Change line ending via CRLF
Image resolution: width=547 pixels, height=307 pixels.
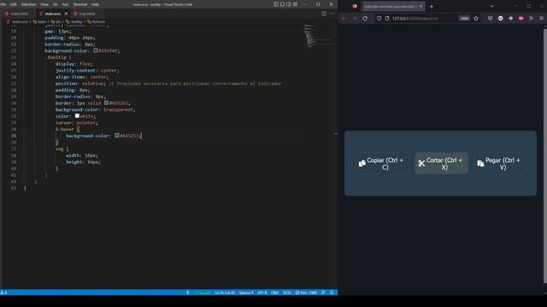coord(275,293)
